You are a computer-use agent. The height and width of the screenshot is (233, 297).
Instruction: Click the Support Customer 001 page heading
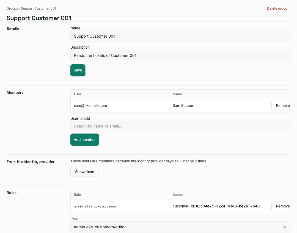click(x=39, y=18)
